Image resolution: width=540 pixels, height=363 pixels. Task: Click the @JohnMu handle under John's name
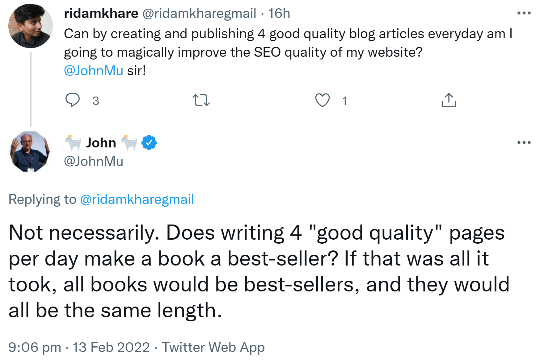(x=94, y=161)
